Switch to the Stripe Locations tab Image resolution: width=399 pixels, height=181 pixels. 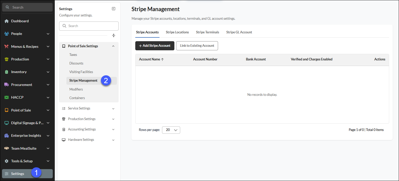tap(177, 32)
